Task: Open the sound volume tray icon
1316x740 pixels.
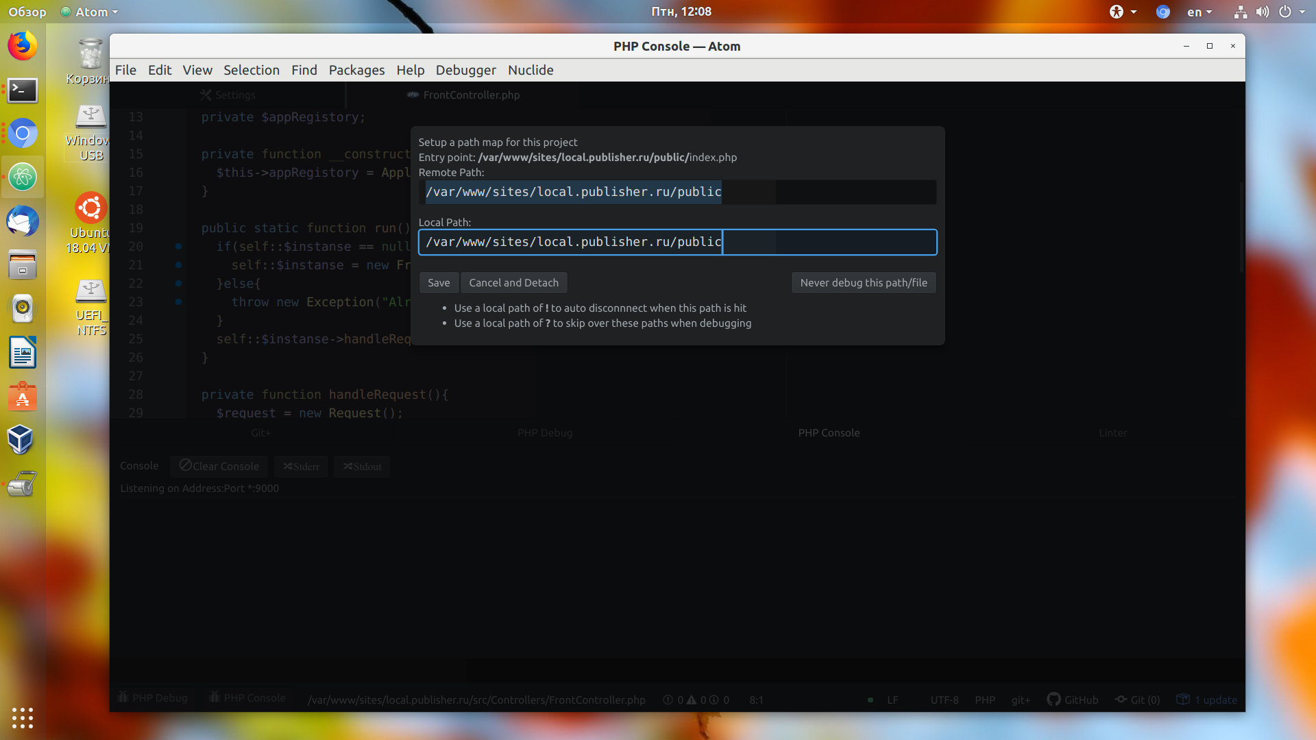Action: (1263, 12)
